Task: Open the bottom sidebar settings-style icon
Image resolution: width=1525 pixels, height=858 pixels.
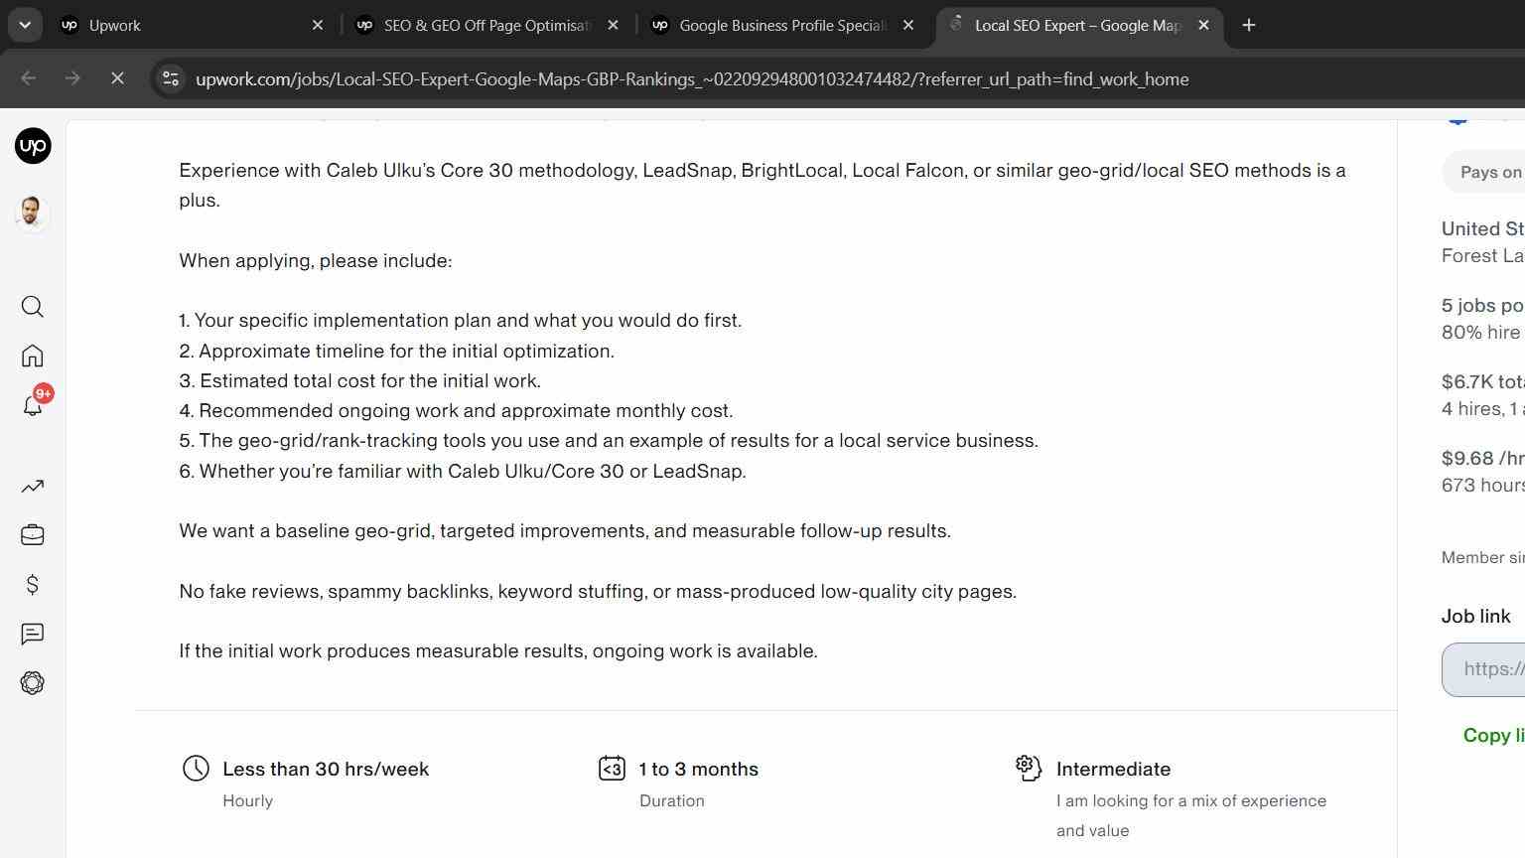Action: tap(33, 683)
